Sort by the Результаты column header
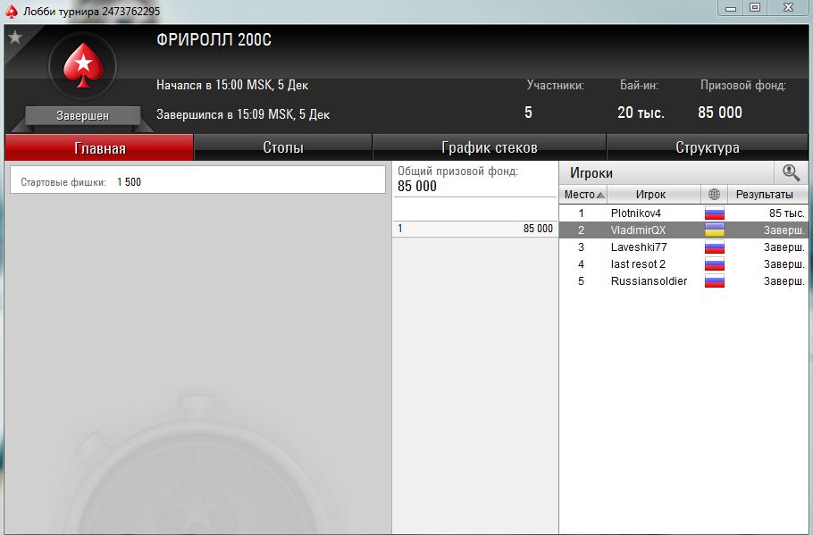 (x=768, y=195)
